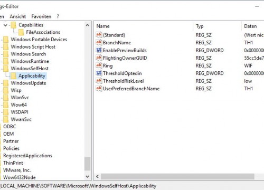Click the FileAssociations folder icon
264x190 pixels.
pyautogui.click(x=21, y=32)
